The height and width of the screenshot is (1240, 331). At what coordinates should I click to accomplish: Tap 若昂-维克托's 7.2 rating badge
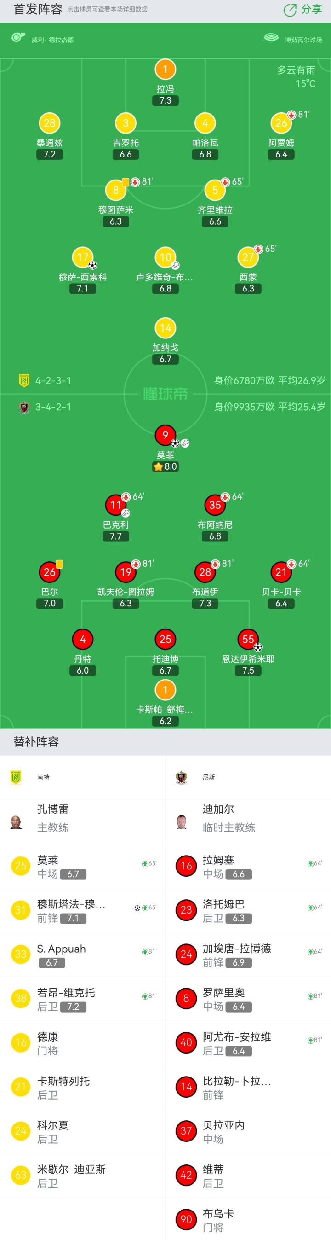[73, 1007]
